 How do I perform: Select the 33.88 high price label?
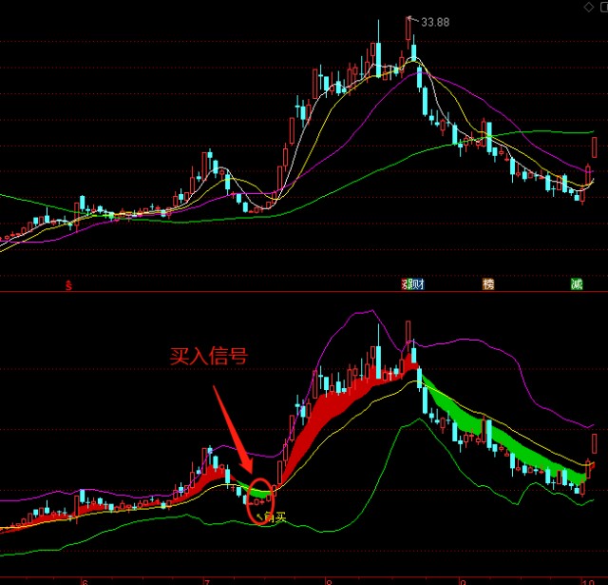[435, 22]
